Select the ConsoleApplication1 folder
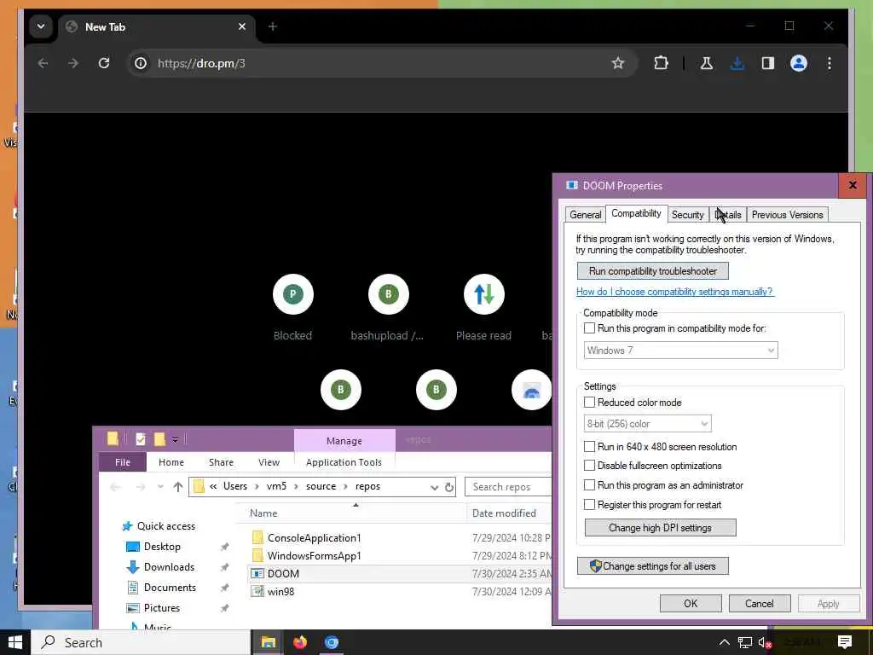 314,538
